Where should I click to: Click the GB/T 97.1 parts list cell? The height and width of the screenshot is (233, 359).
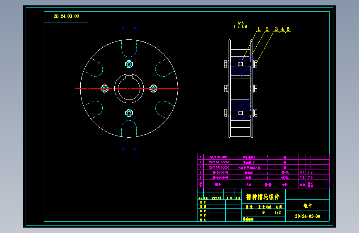pyautogui.click(x=219, y=163)
